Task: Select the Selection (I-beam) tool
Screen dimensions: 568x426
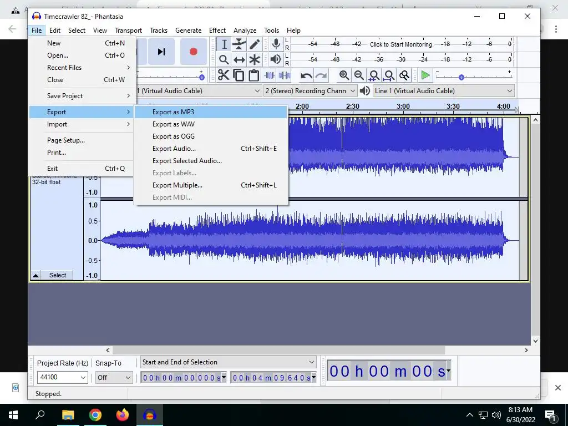Action: 224,44
